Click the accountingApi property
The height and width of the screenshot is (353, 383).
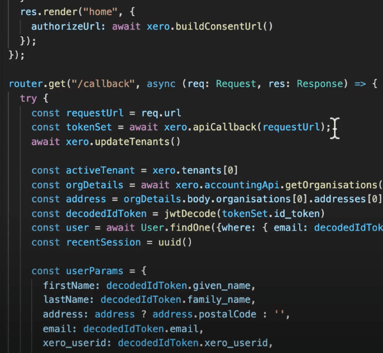pyautogui.click(x=242, y=185)
